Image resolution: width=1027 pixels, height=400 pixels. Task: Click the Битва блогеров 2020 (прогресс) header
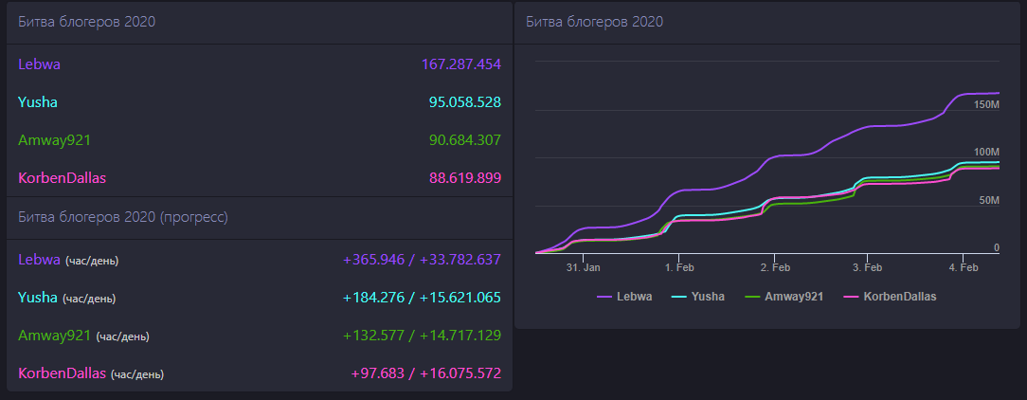(x=123, y=217)
